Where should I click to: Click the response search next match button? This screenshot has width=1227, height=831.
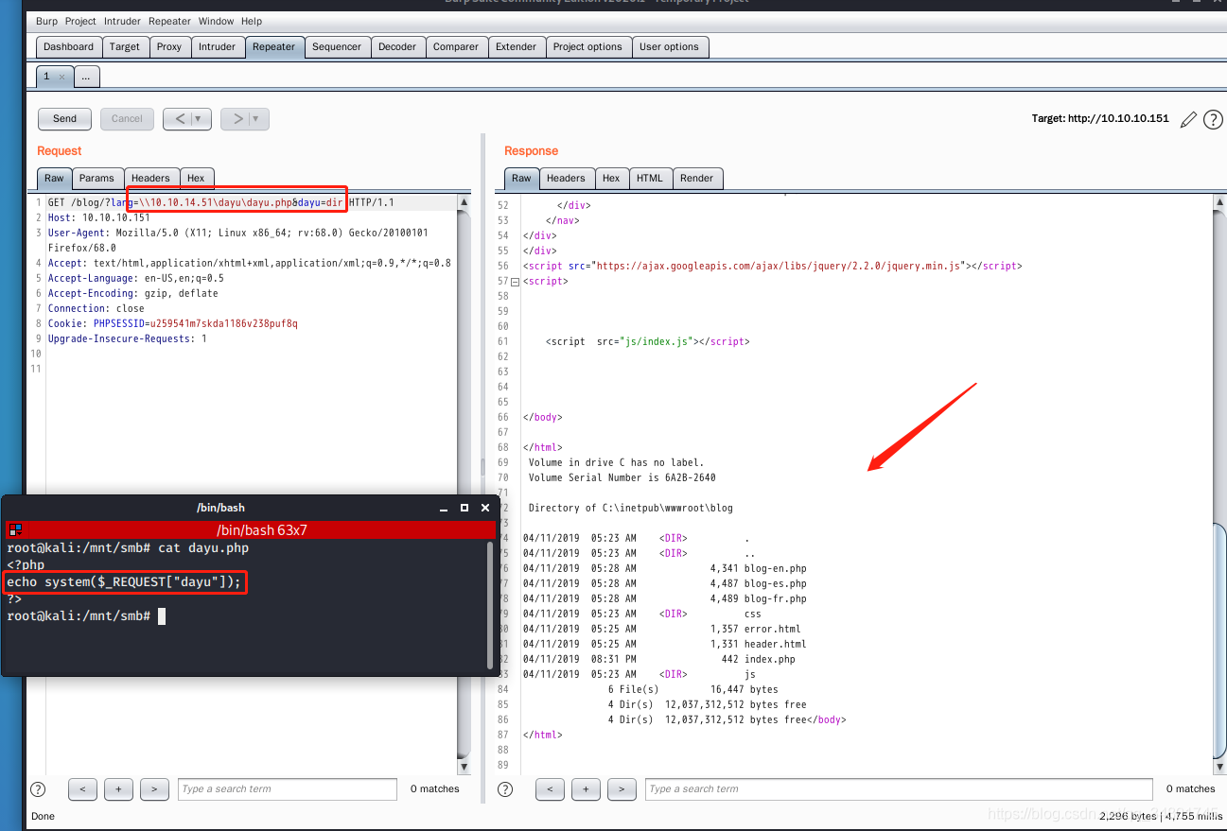622,789
